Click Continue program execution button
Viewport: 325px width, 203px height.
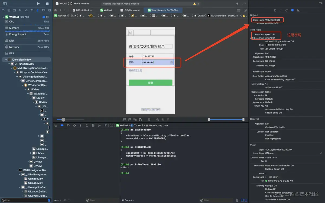click(x=68, y=125)
